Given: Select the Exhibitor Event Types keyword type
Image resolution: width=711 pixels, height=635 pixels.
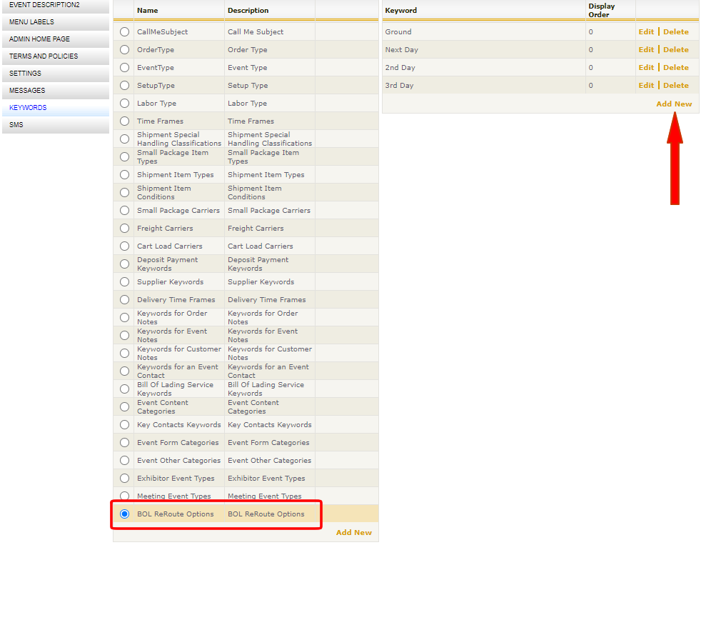Looking at the screenshot, I should [x=124, y=478].
